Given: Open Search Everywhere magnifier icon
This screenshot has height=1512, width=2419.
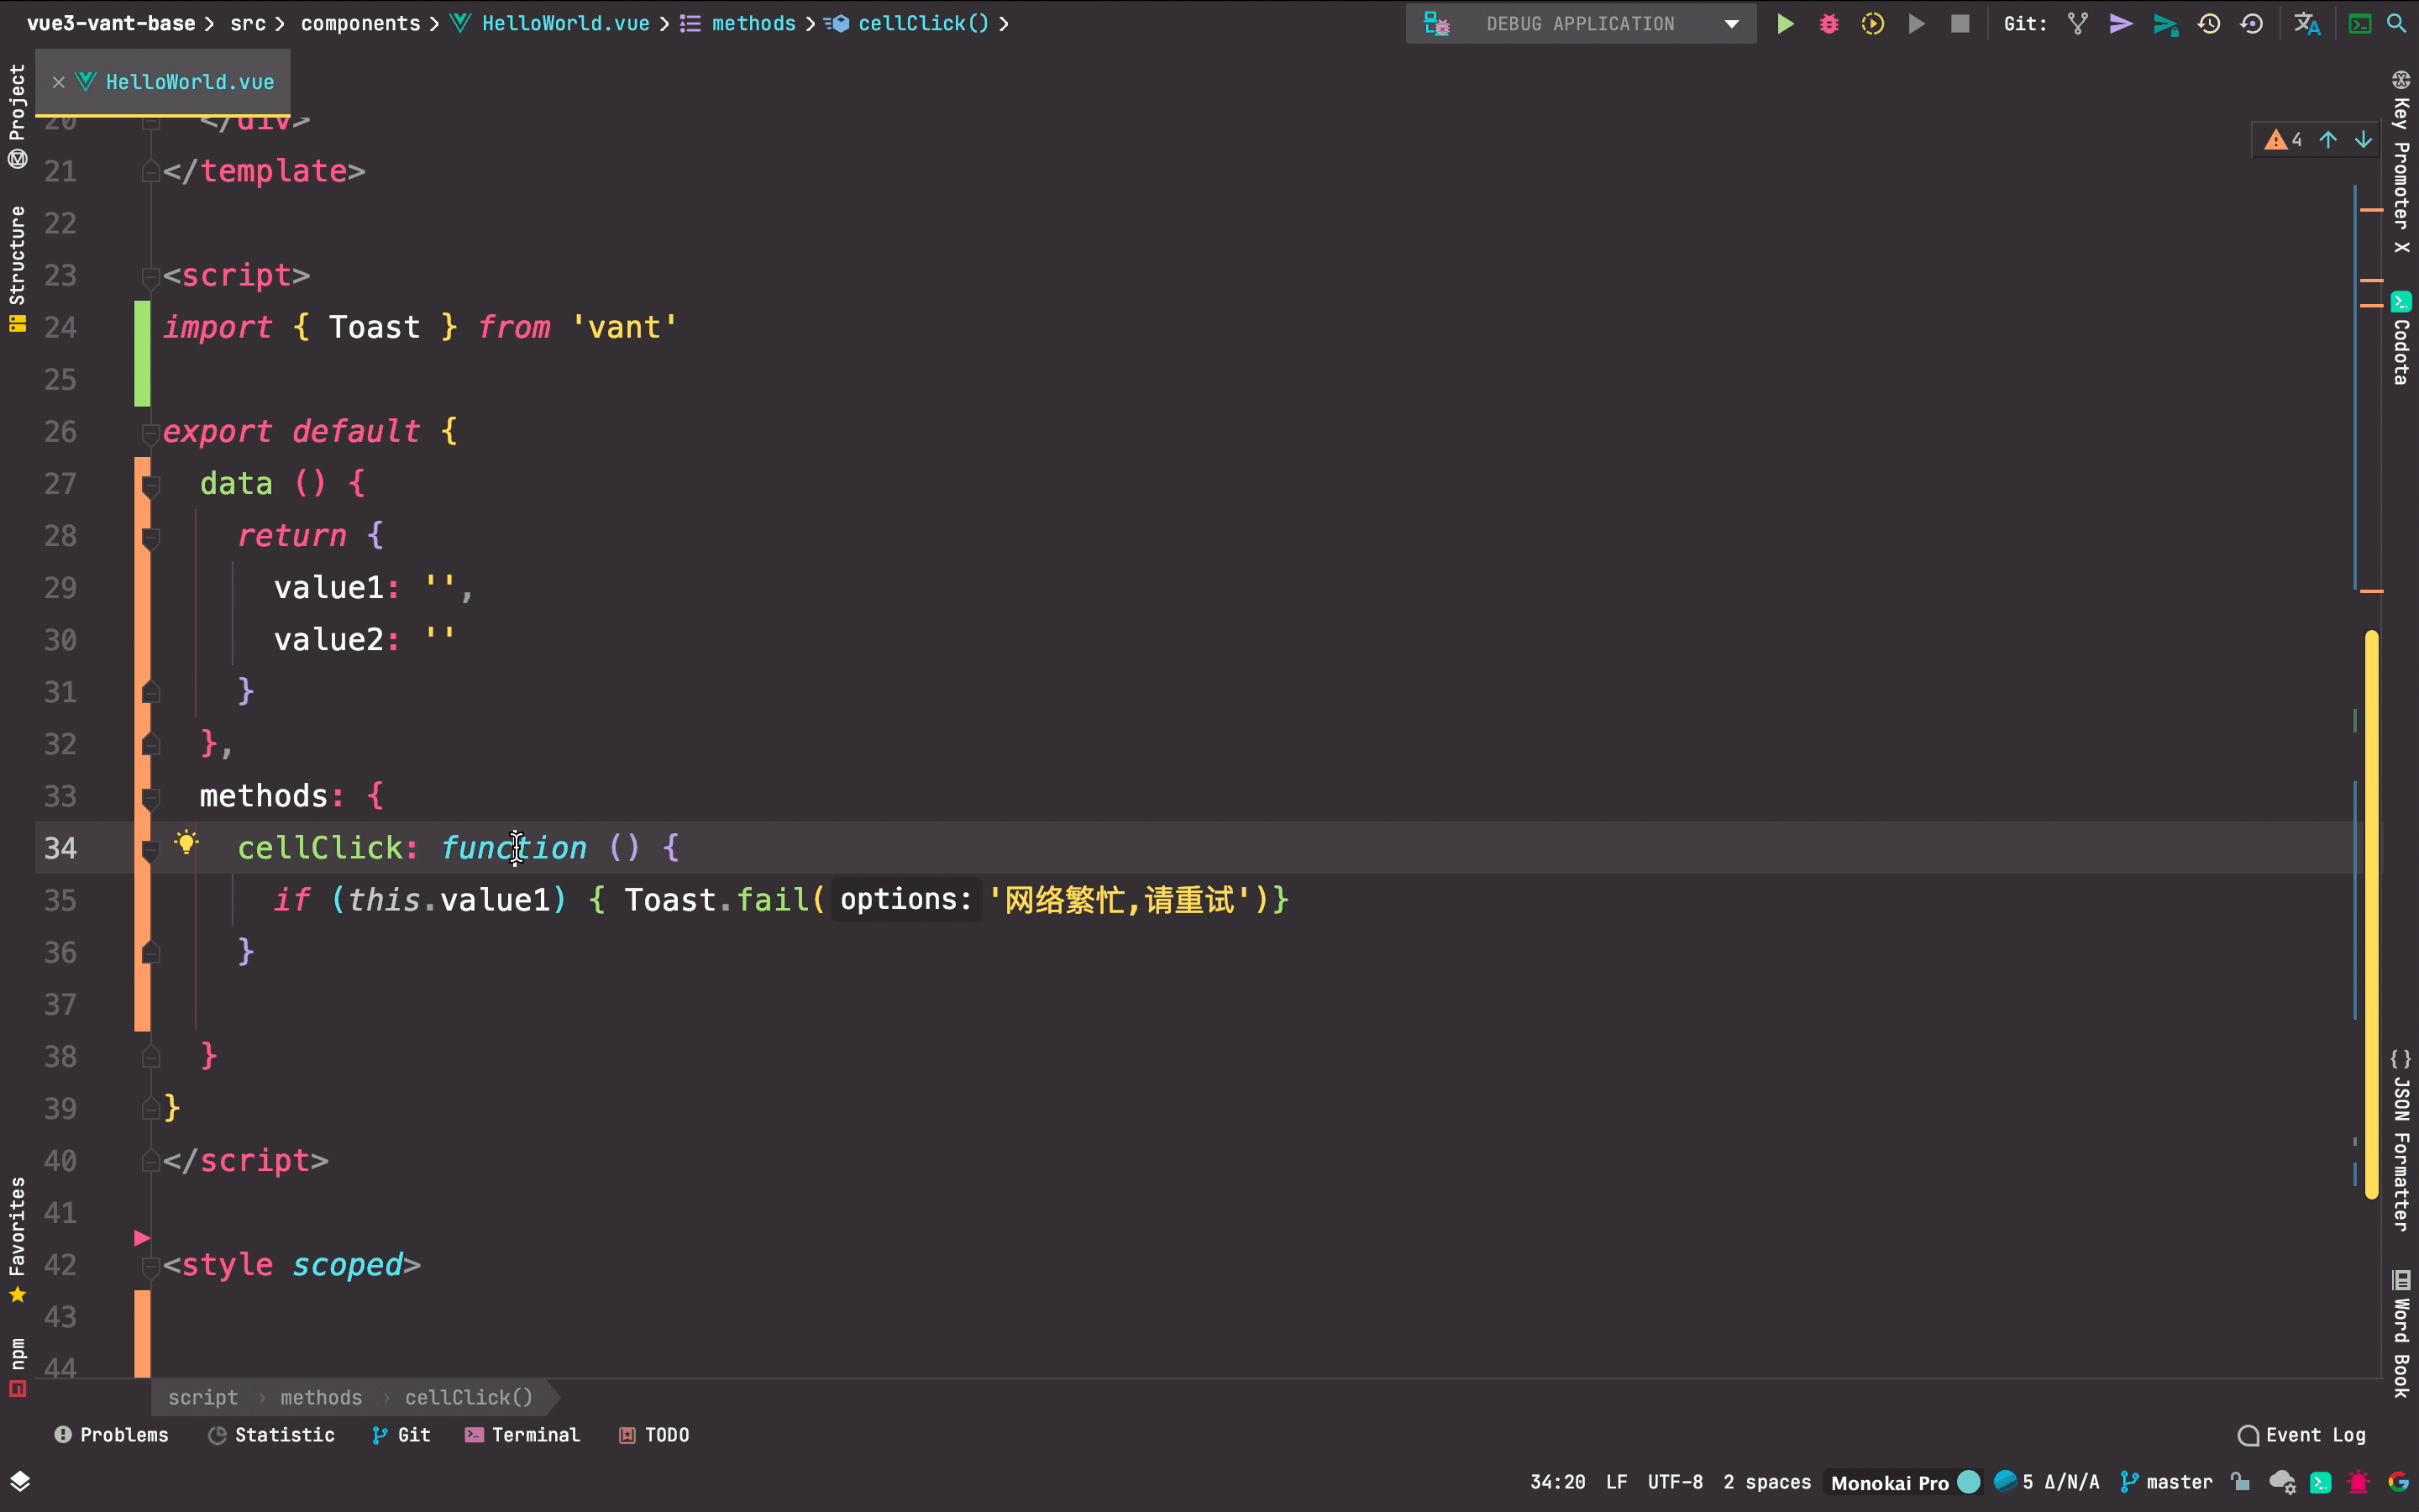Looking at the screenshot, I should click(x=2397, y=23).
